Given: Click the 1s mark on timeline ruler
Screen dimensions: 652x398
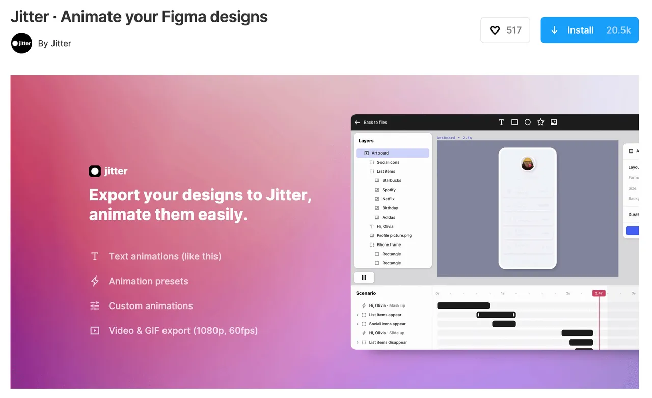Looking at the screenshot, I should (502, 293).
